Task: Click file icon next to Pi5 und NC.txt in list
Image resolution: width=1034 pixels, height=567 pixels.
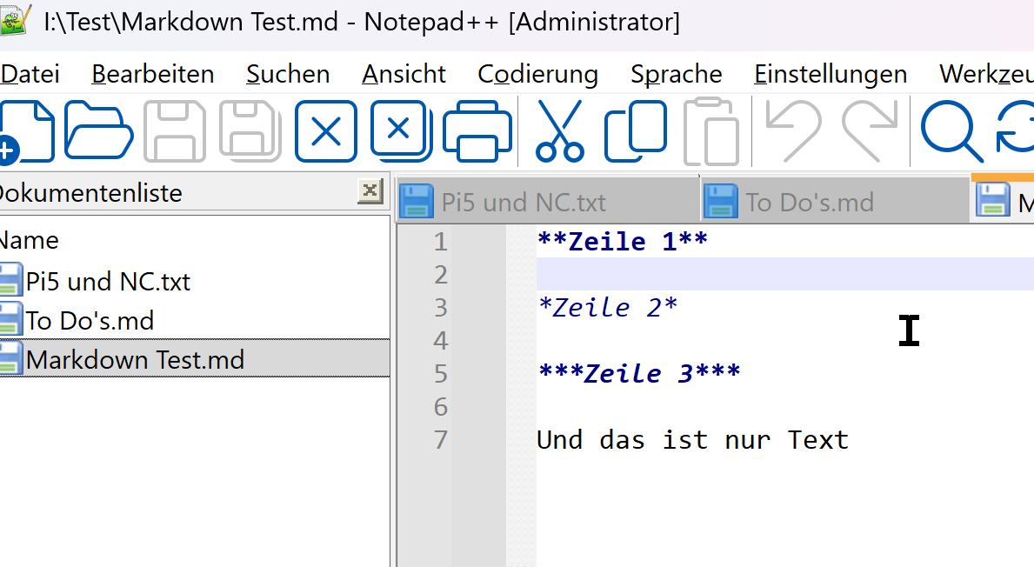Action: point(10,280)
